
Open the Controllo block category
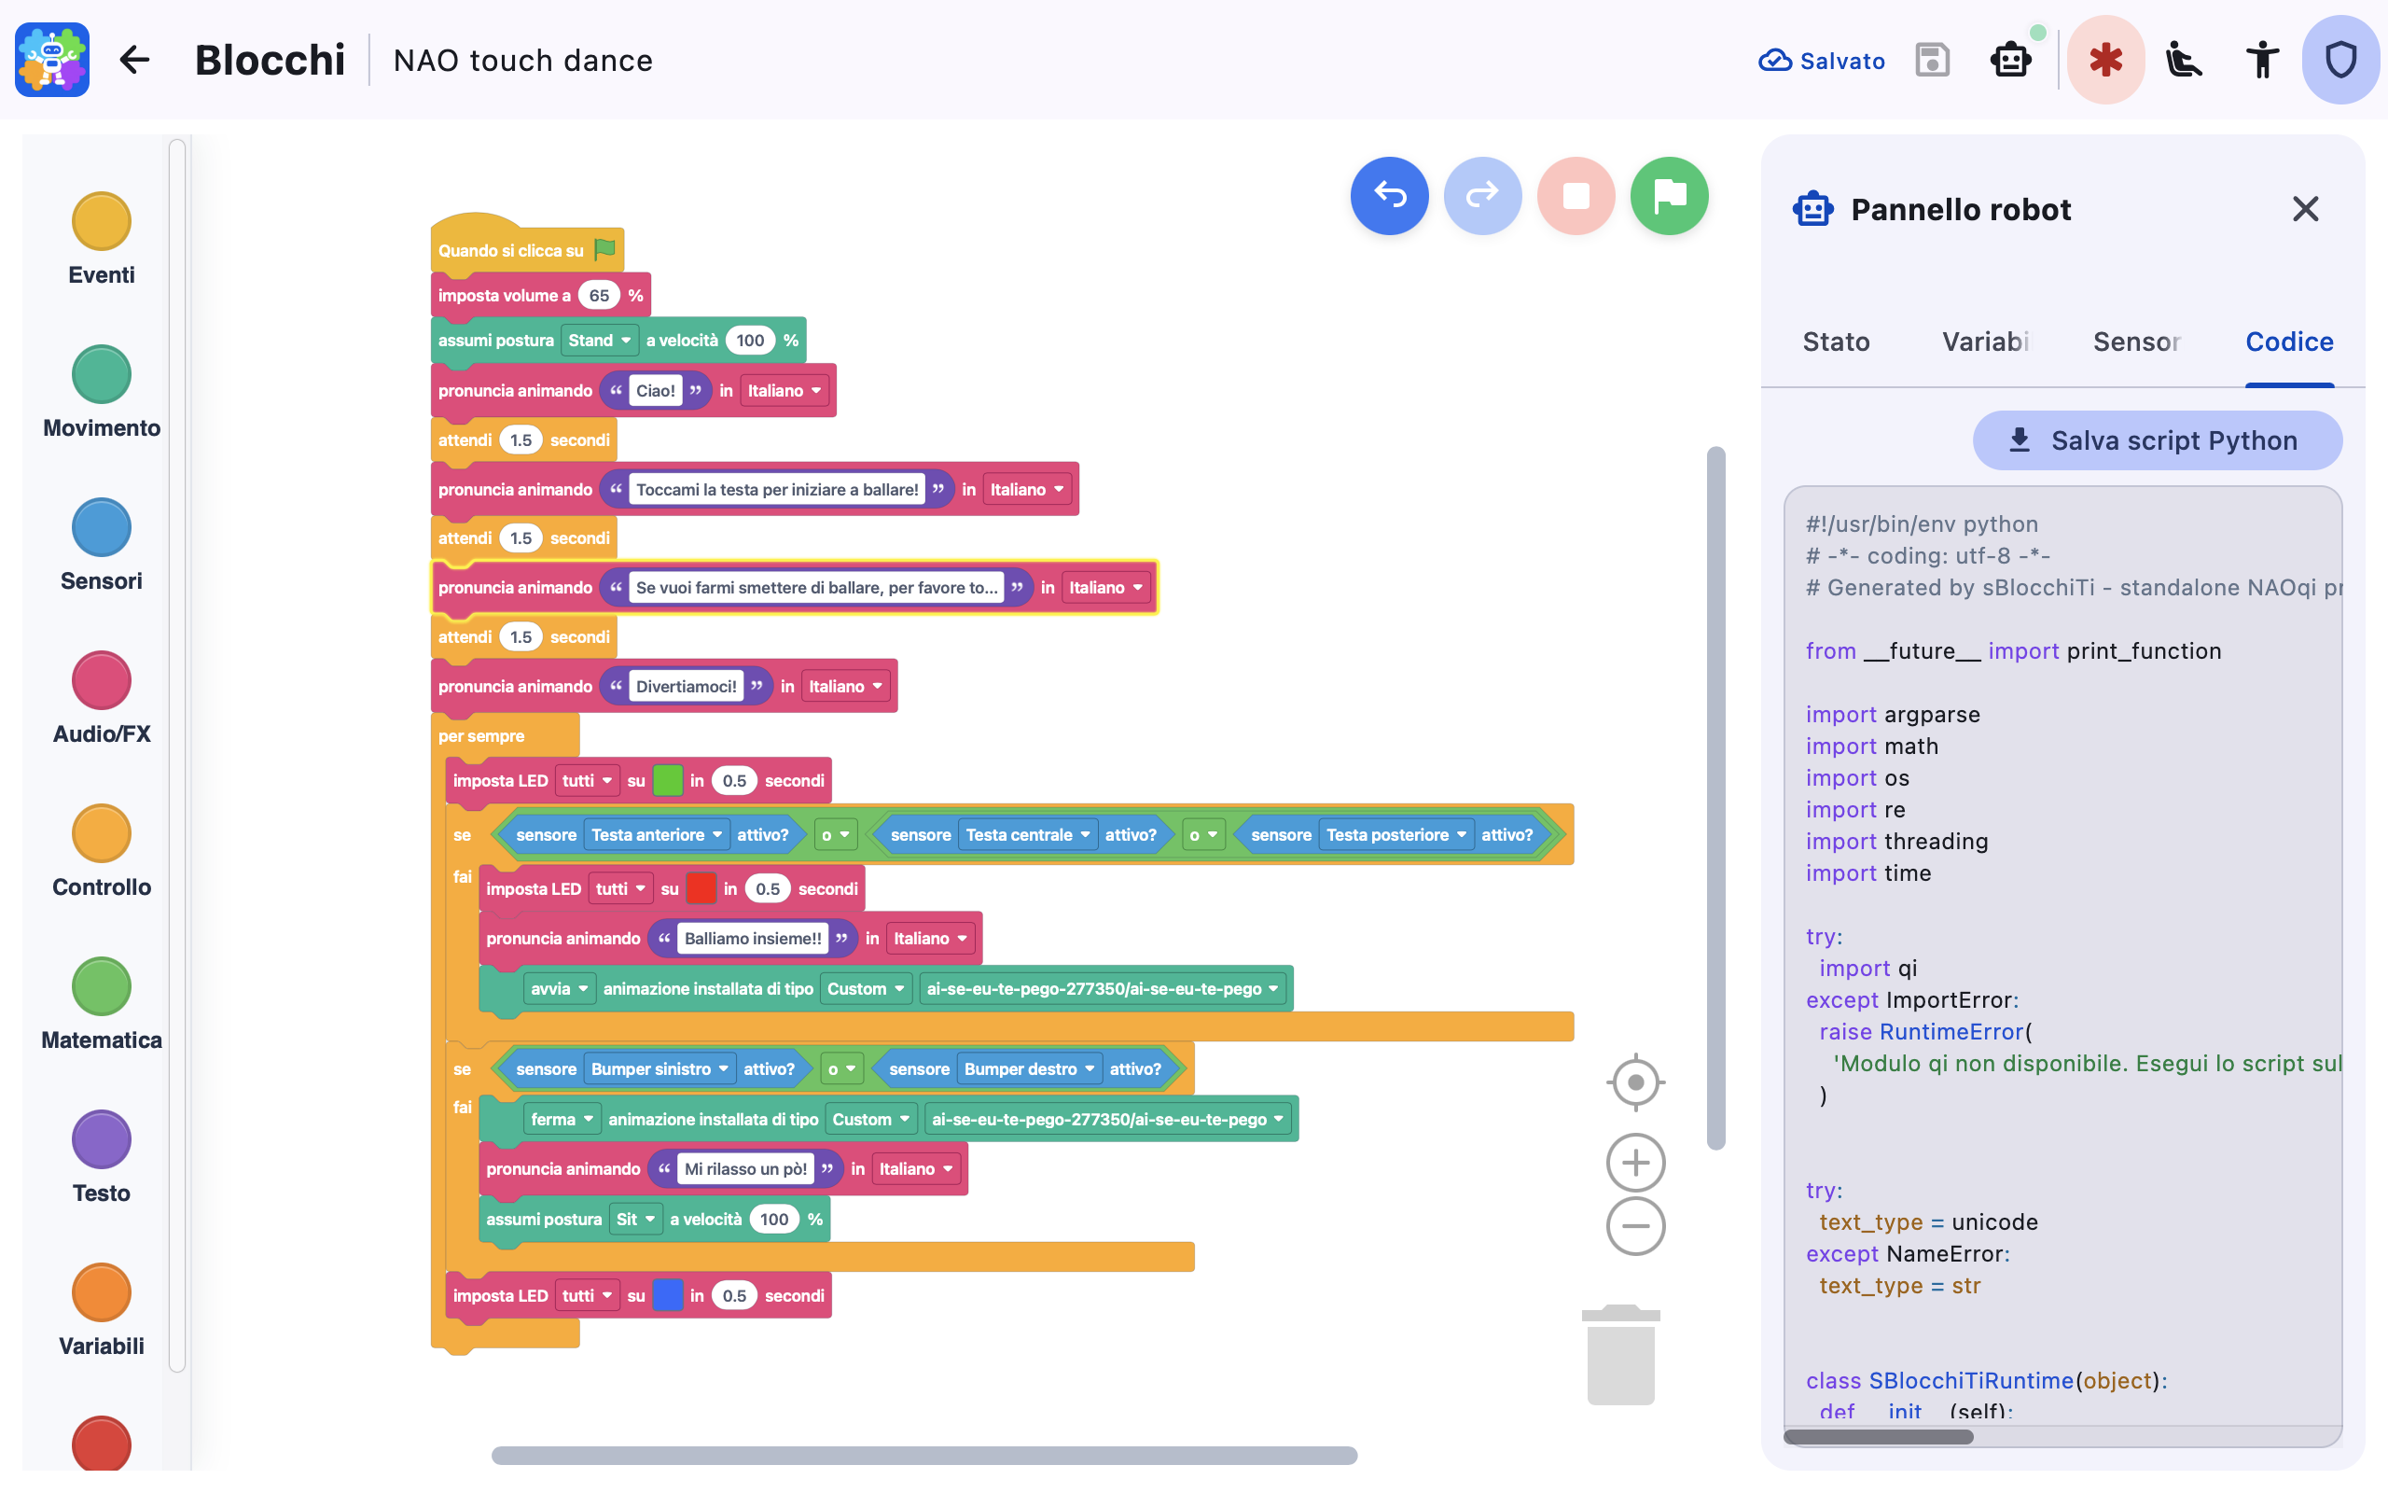[x=101, y=852]
